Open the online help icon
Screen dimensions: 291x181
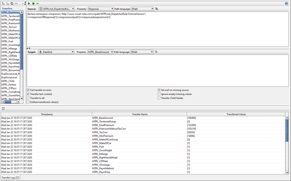point(286,4)
